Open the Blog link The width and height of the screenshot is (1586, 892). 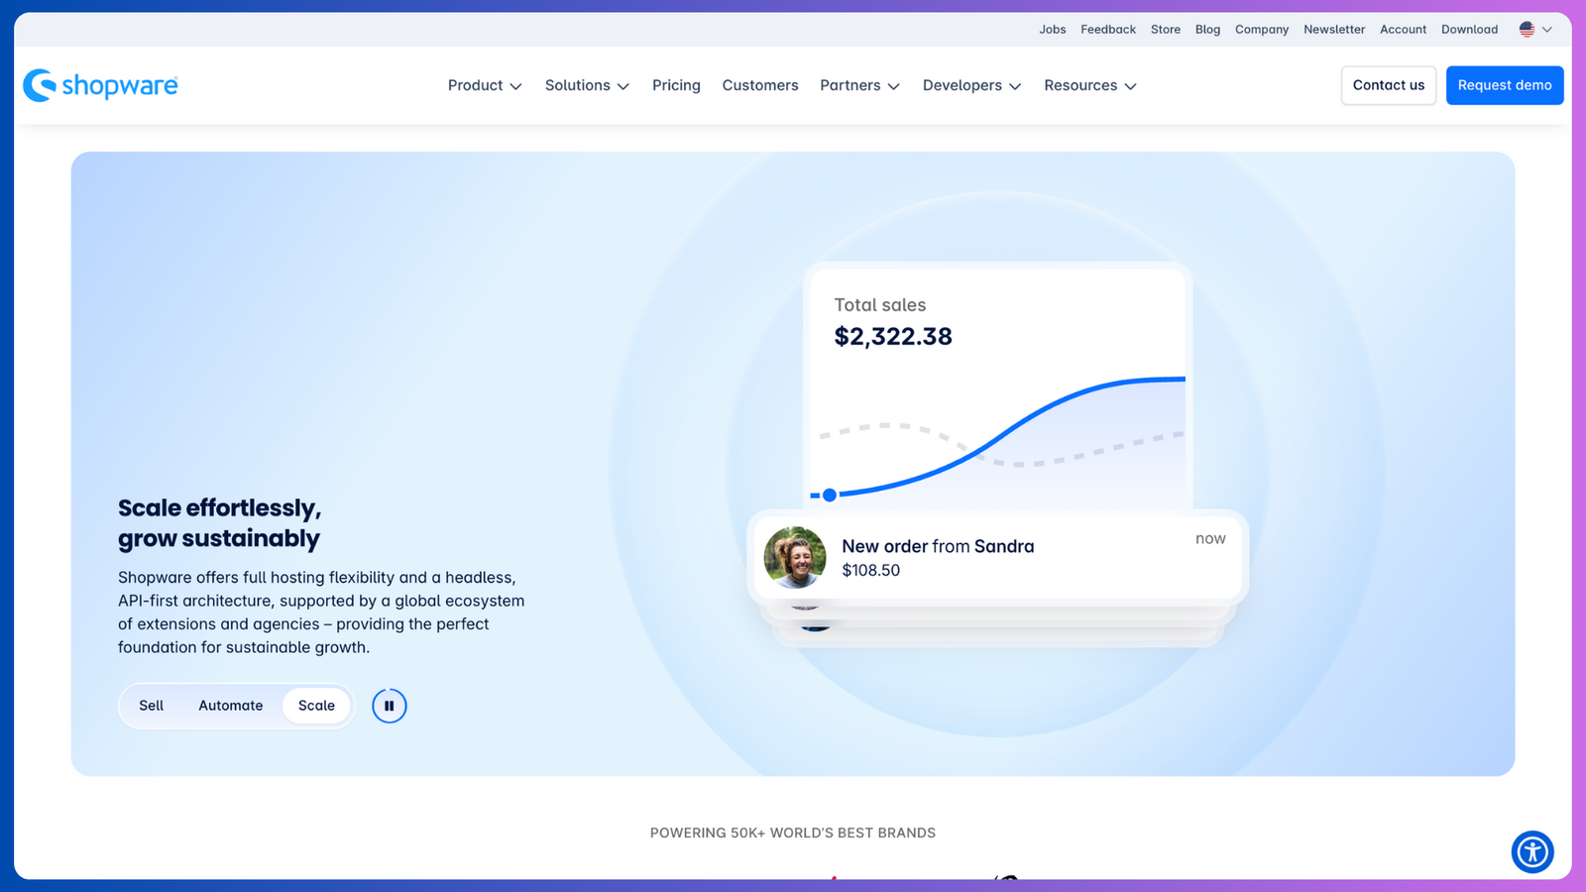point(1207,30)
